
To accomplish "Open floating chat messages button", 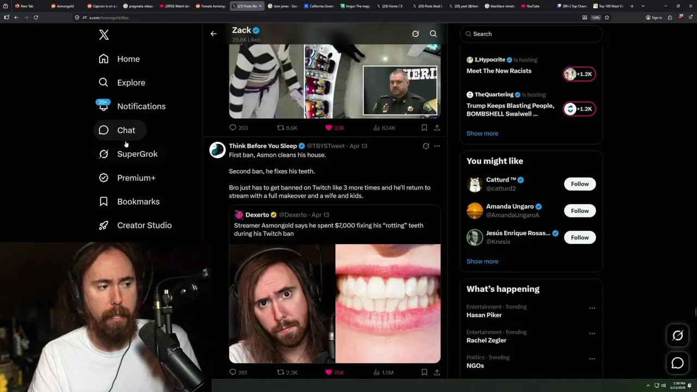I will pos(677,363).
